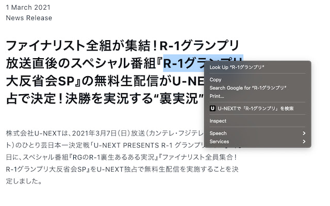
Task: Choose Look Up "R-1グランプリ" menu entry
Action: [257, 67]
